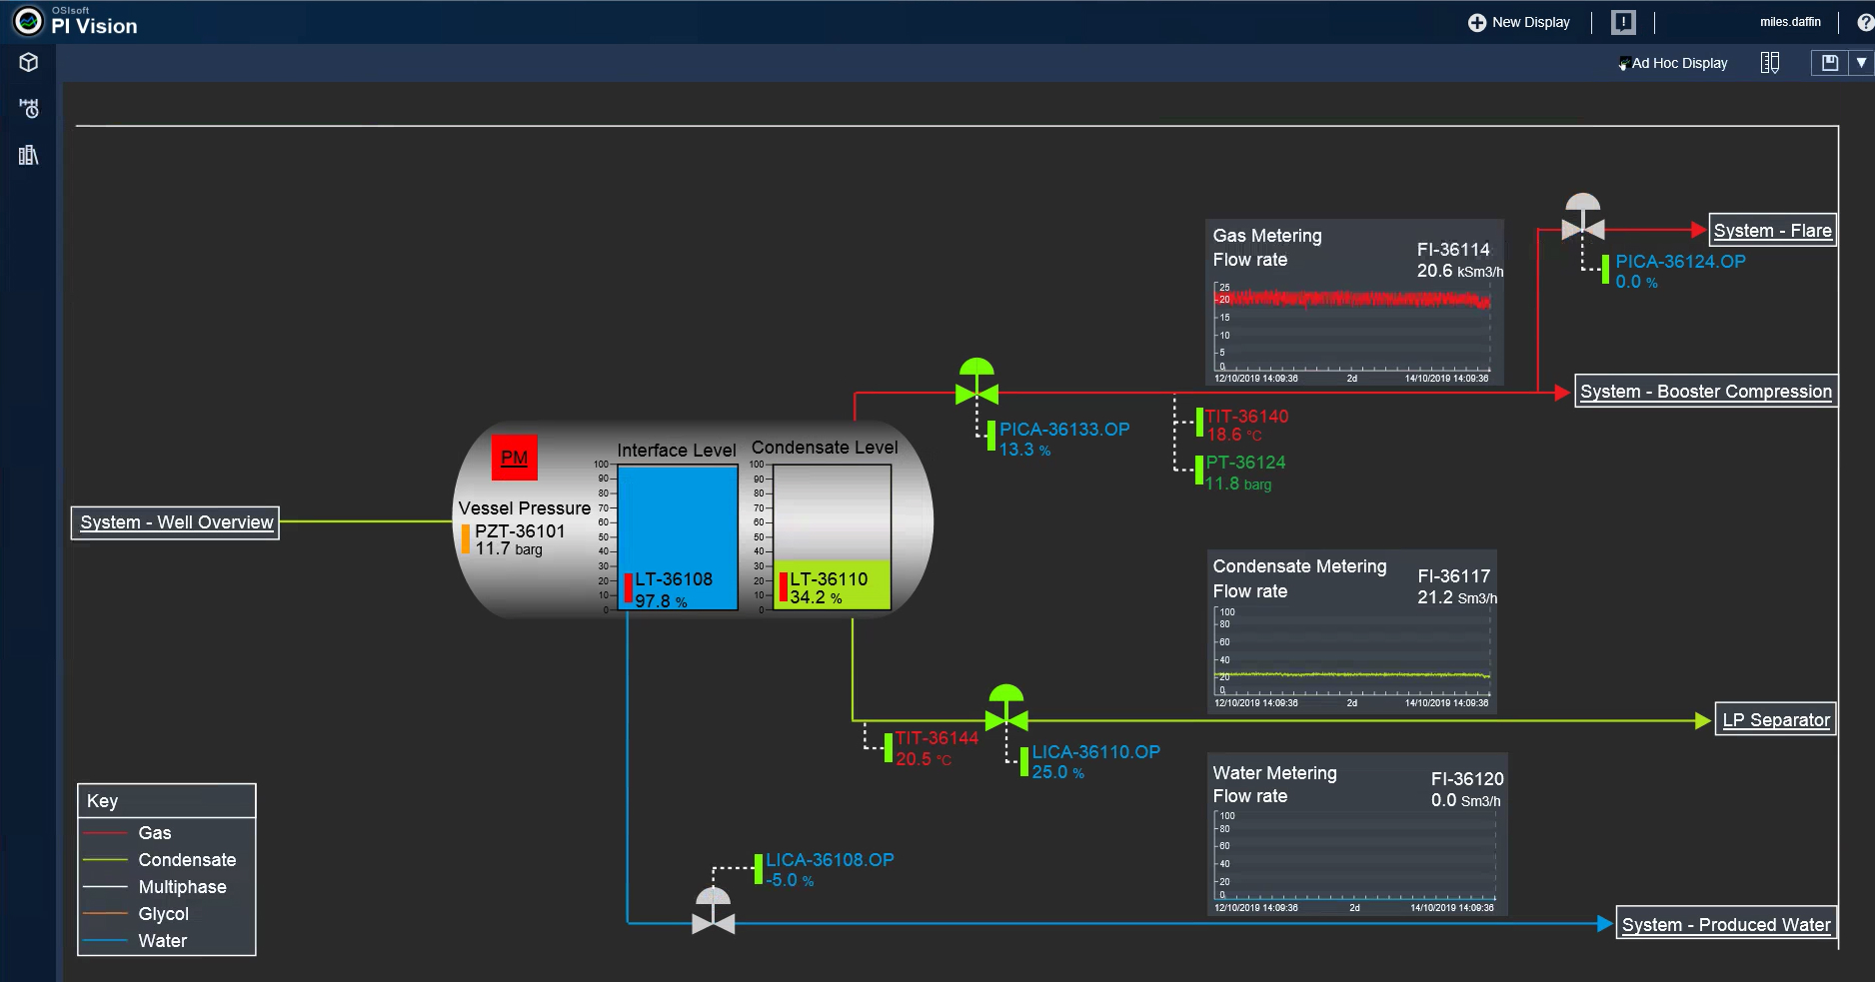Select the condensate line control valve symbol
Screen dimensions: 1875x982
tap(1007, 717)
